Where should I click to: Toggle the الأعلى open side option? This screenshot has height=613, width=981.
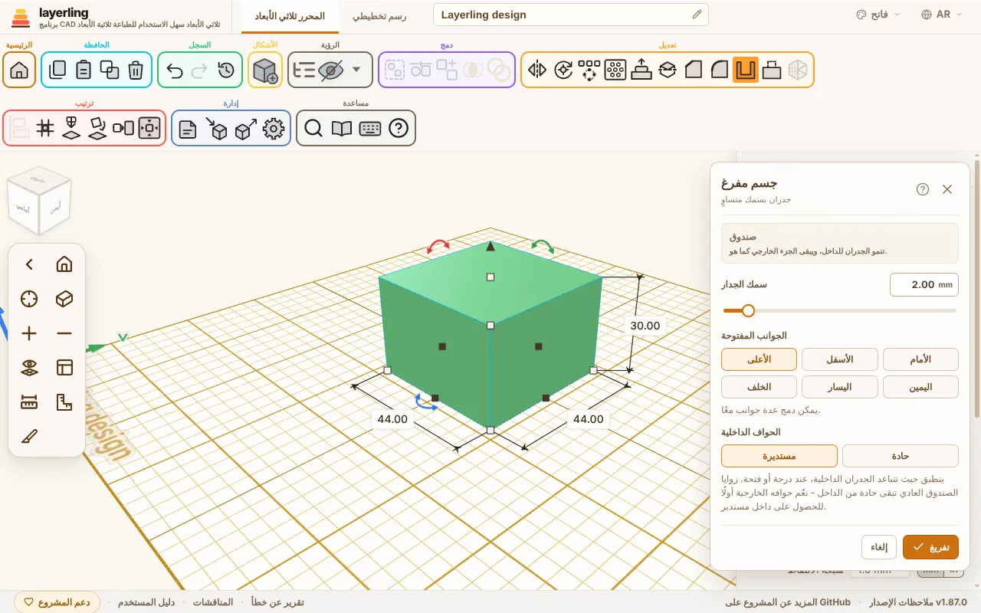(x=759, y=359)
